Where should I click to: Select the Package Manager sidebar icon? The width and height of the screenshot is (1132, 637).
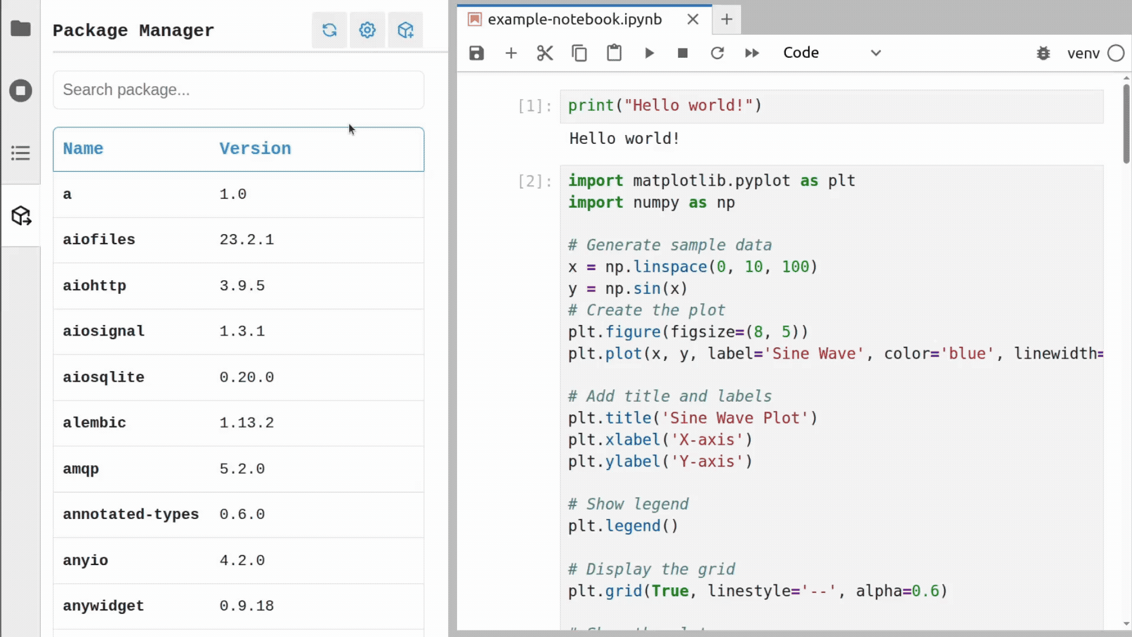tap(21, 216)
